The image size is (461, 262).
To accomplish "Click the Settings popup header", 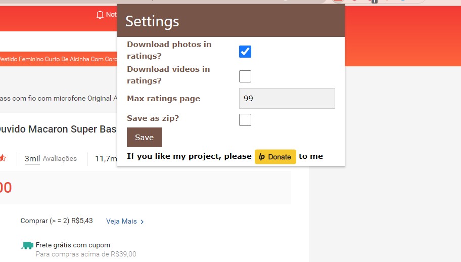I will [x=231, y=21].
